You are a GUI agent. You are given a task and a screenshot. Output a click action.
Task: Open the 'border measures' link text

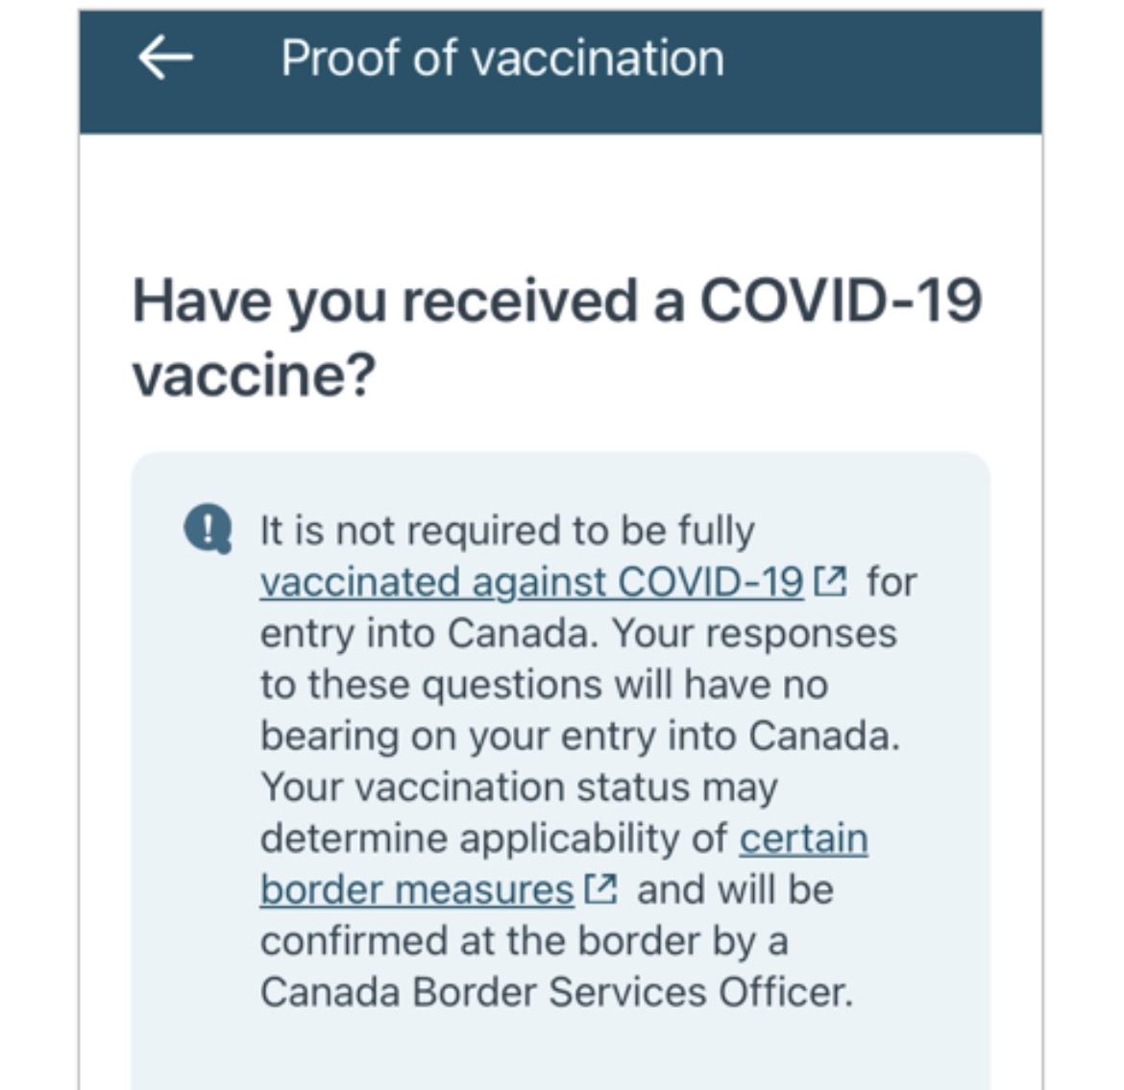coord(417,889)
